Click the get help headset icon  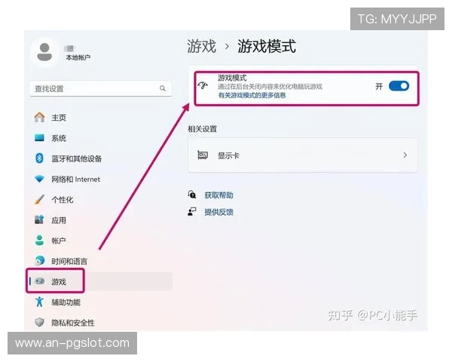pos(192,195)
